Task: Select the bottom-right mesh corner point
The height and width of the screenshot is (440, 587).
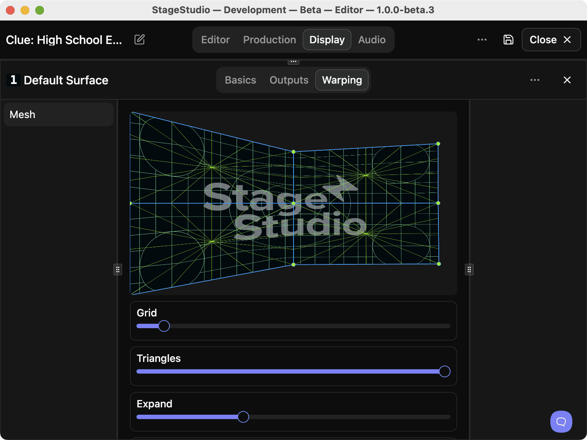Action: pos(439,264)
